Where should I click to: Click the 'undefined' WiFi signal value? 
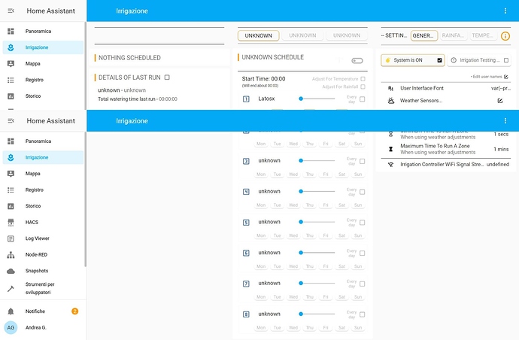click(x=498, y=165)
